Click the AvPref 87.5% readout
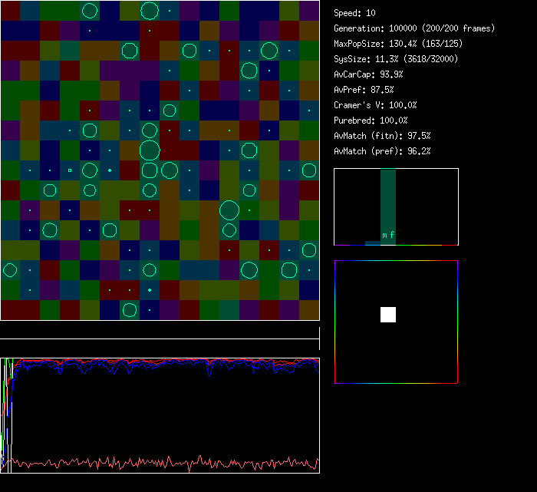 (x=364, y=90)
